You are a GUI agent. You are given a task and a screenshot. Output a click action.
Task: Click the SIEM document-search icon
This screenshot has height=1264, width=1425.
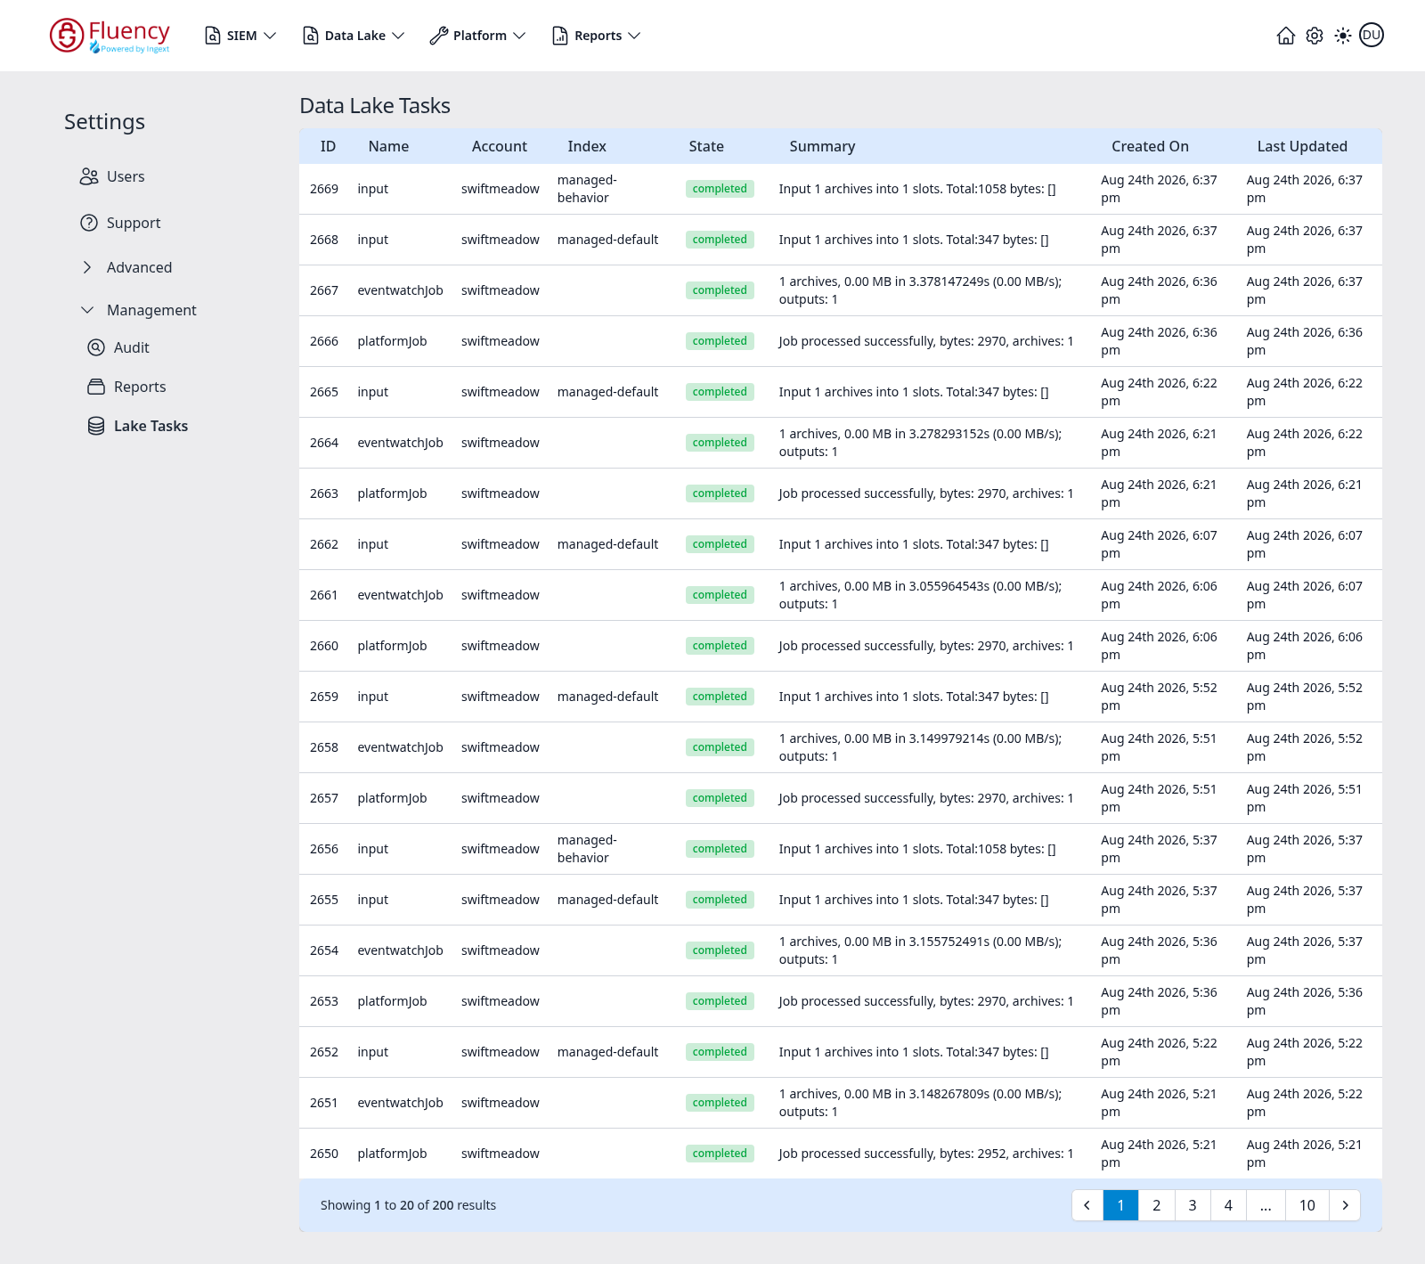[x=213, y=36]
